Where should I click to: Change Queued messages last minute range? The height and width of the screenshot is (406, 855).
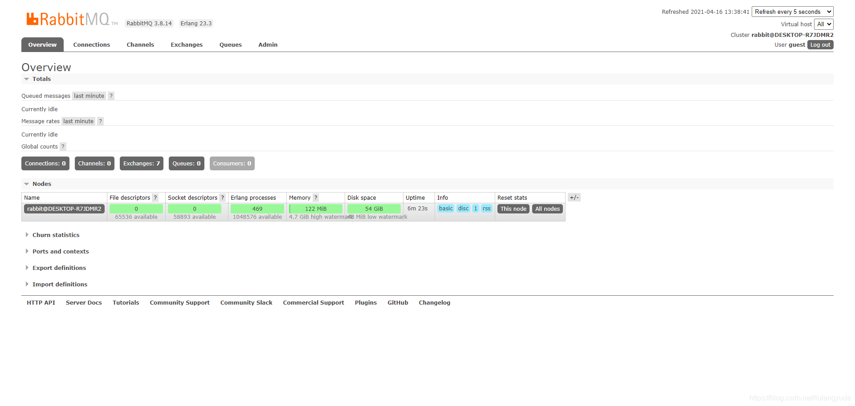[89, 96]
